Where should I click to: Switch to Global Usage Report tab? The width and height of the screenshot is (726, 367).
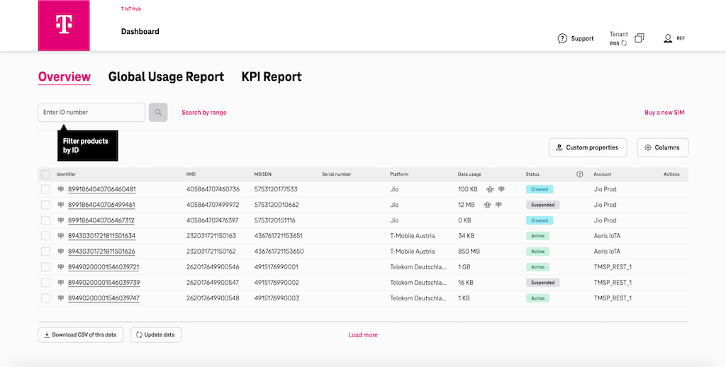(x=166, y=77)
